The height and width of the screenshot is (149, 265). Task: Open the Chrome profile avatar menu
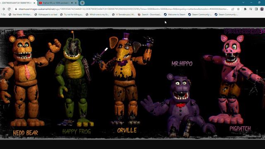pyautogui.click(x=262, y=9)
